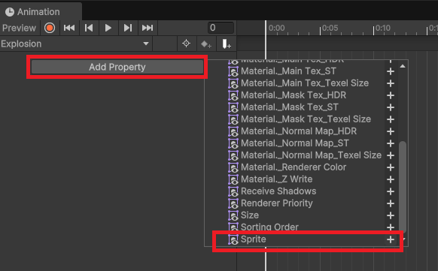Select the Size property label
Screen dimensions: 438x271
pos(250,215)
